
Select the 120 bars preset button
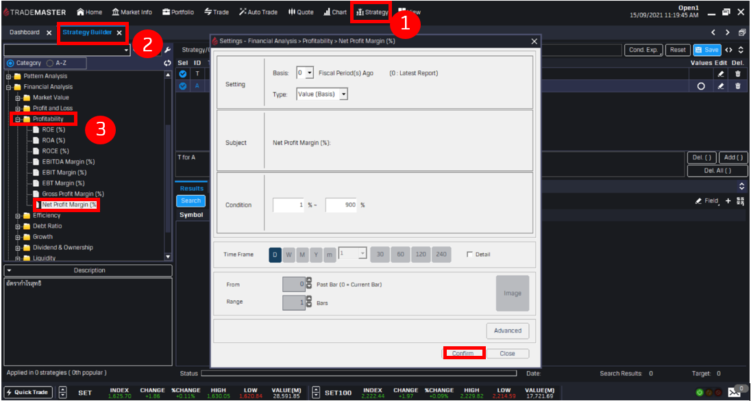tap(421, 255)
